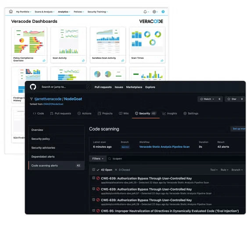
Task: Share the Sandbox Scan Activity dashboard
Action: 123,61
